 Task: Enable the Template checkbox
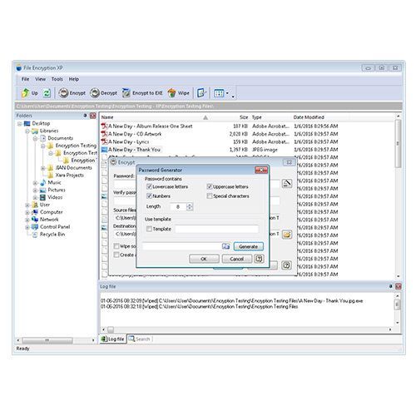[149, 229]
